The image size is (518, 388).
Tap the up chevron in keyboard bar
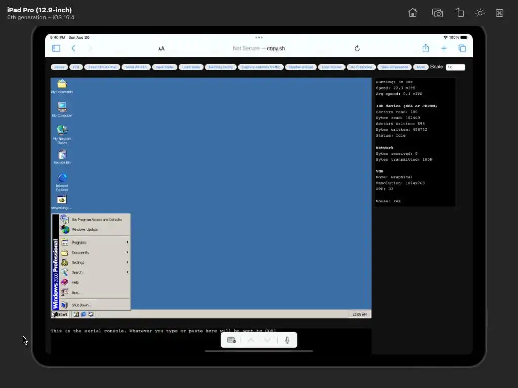(x=251, y=340)
